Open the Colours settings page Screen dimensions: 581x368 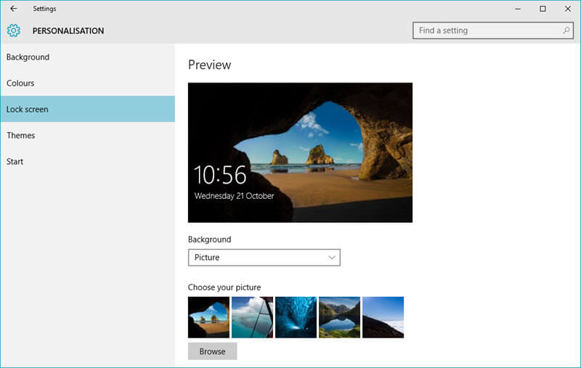click(x=87, y=83)
